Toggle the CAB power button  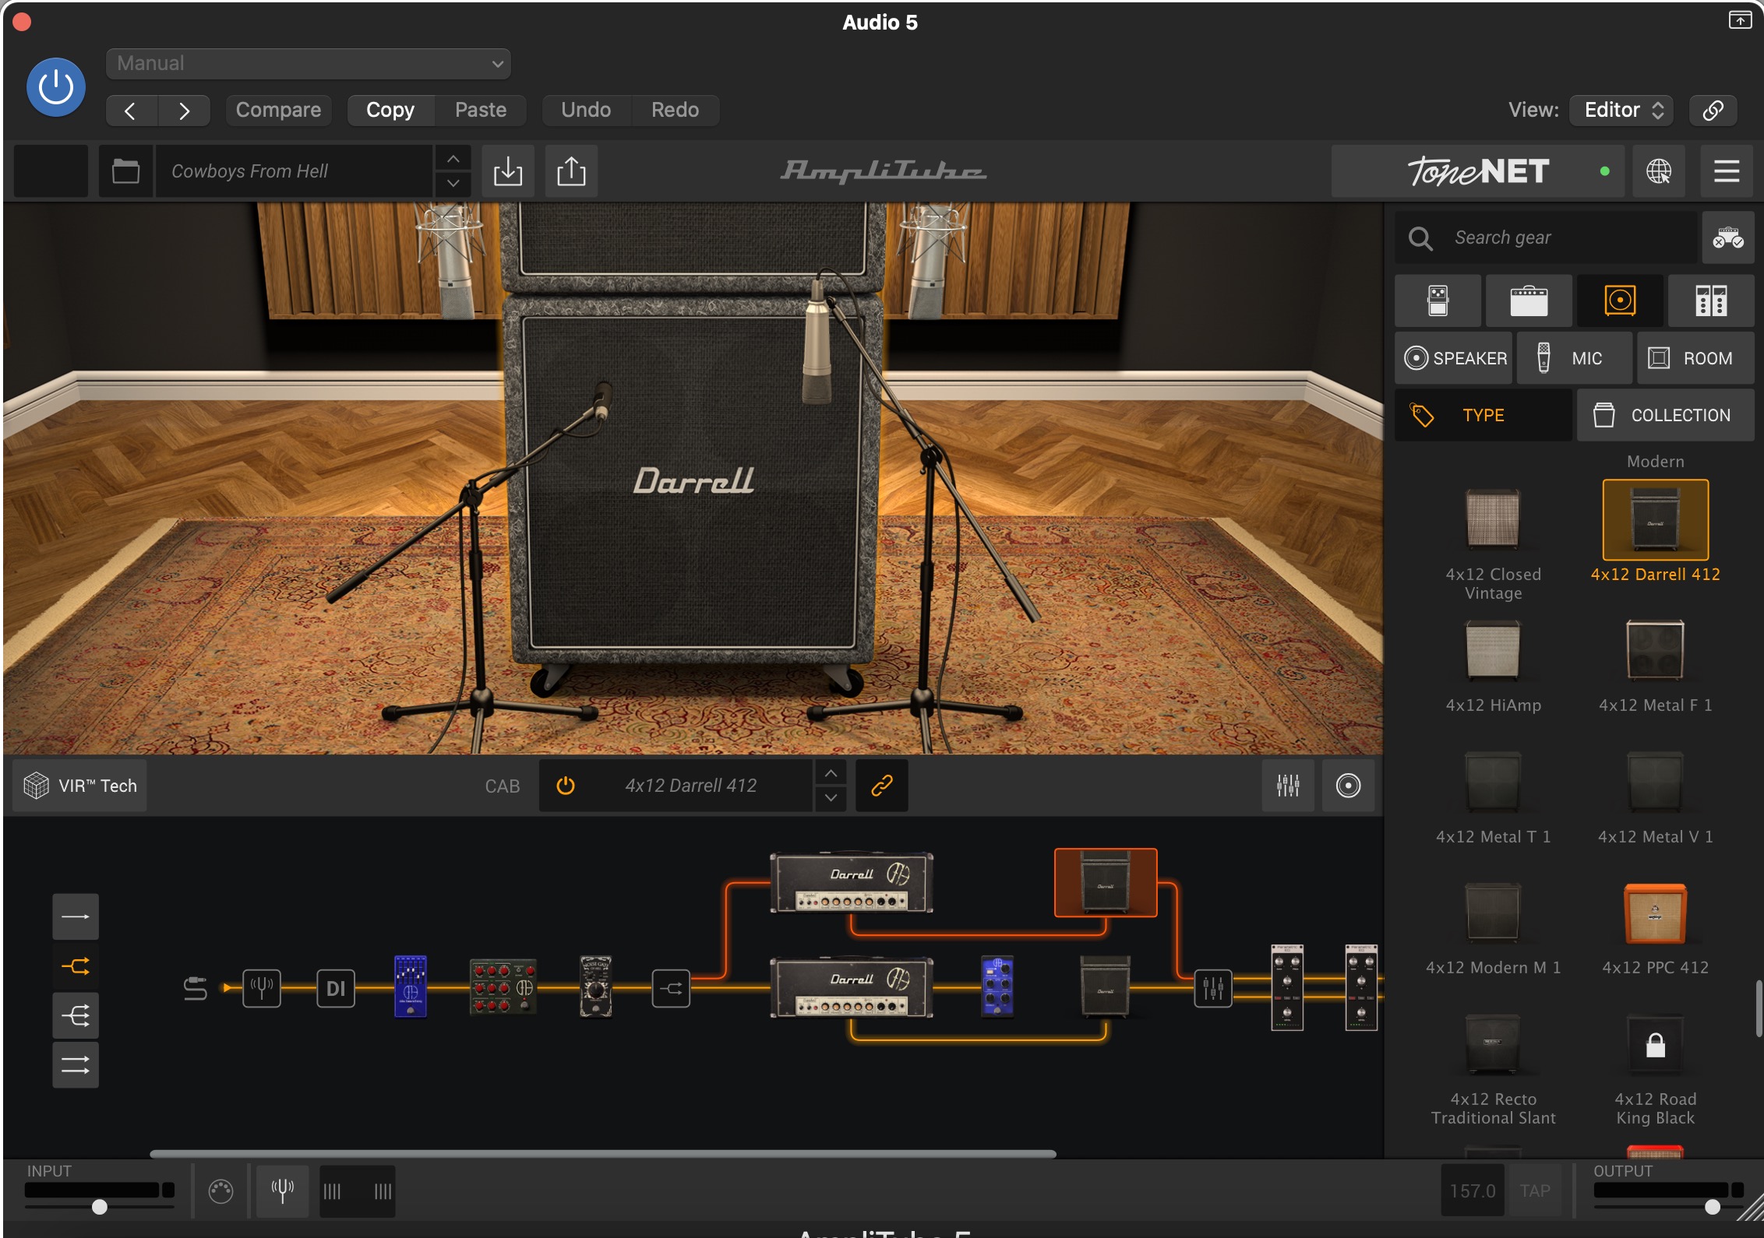[x=566, y=786]
